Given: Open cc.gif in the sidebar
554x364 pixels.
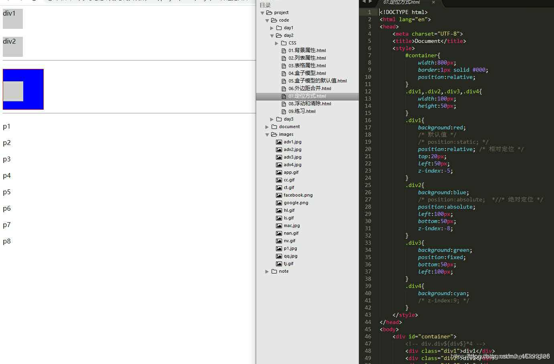Looking at the screenshot, I should [x=289, y=180].
